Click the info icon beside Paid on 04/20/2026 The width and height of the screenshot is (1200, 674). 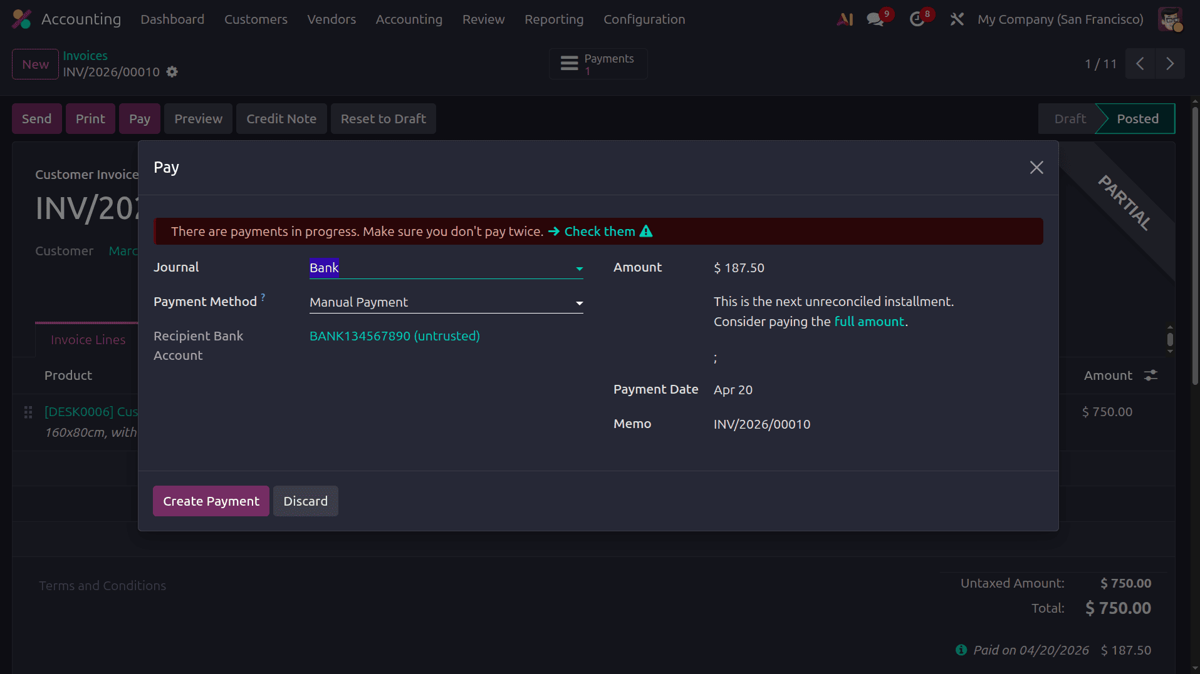click(x=961, y=650)
